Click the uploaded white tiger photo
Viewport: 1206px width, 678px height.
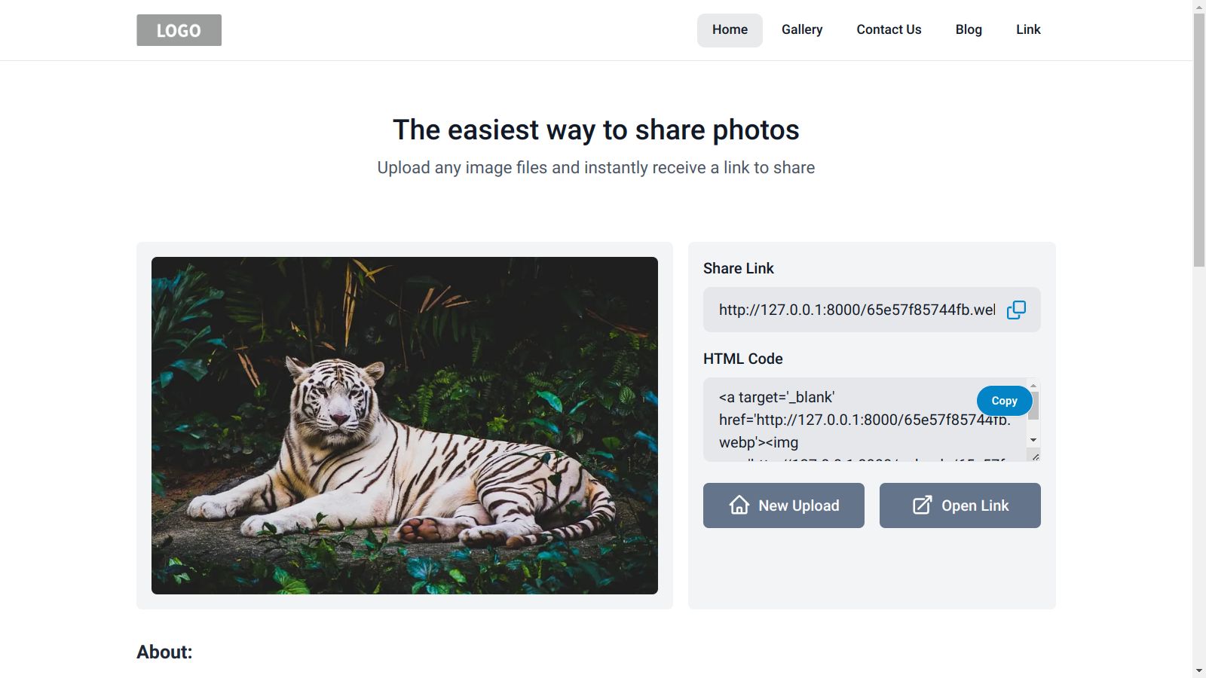[405, 426]
